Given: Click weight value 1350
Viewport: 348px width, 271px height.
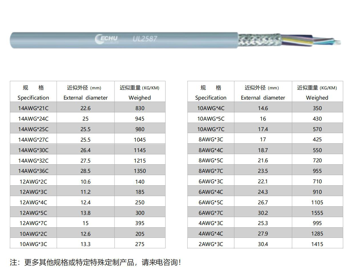Looking at the screenshot, I should (x=140, y=171).
